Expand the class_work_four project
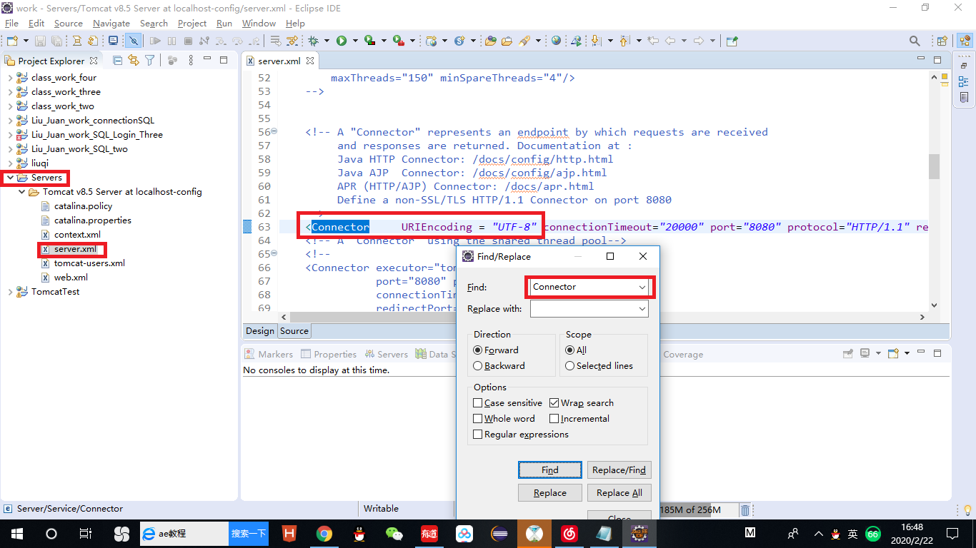The height and width of the screenshot is (548, 976). pyautogui.click(x=10, y=78)
